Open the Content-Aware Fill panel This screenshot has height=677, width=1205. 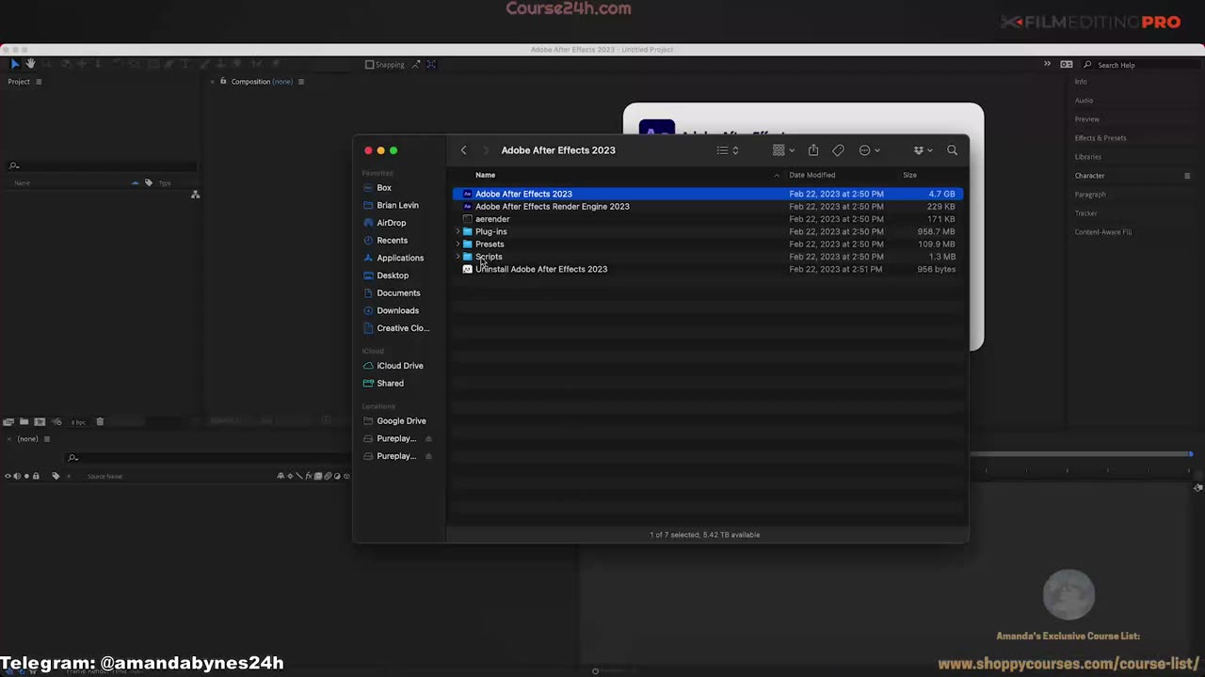pyautogui.click(x=1103, y=232)
